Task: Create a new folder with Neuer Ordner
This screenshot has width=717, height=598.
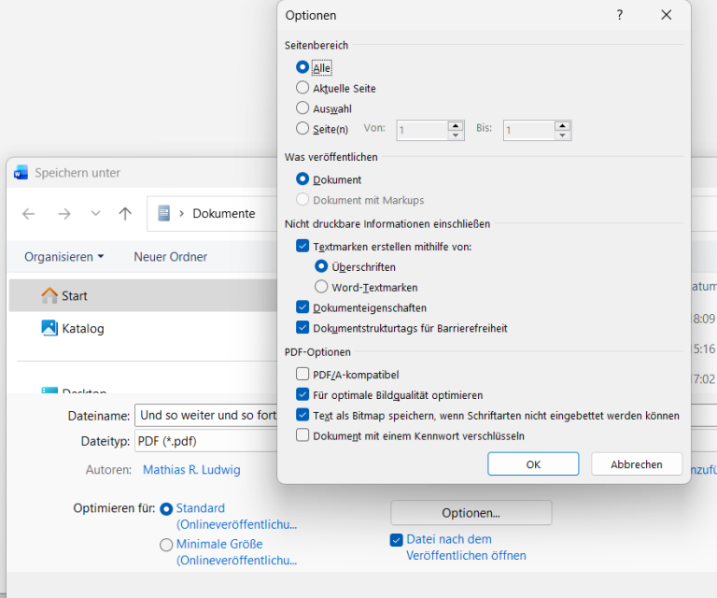Action: pos(171,257)
